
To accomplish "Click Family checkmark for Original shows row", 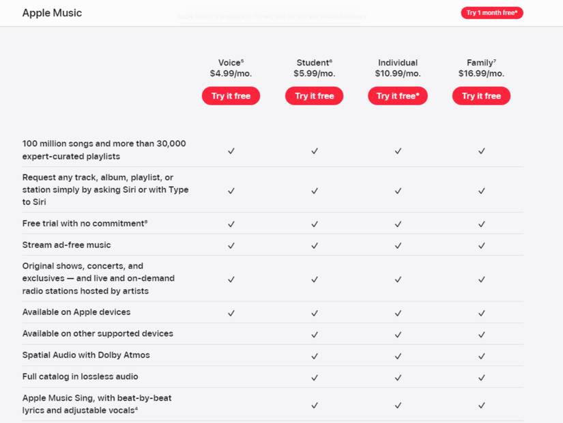I will coord(482,279).
